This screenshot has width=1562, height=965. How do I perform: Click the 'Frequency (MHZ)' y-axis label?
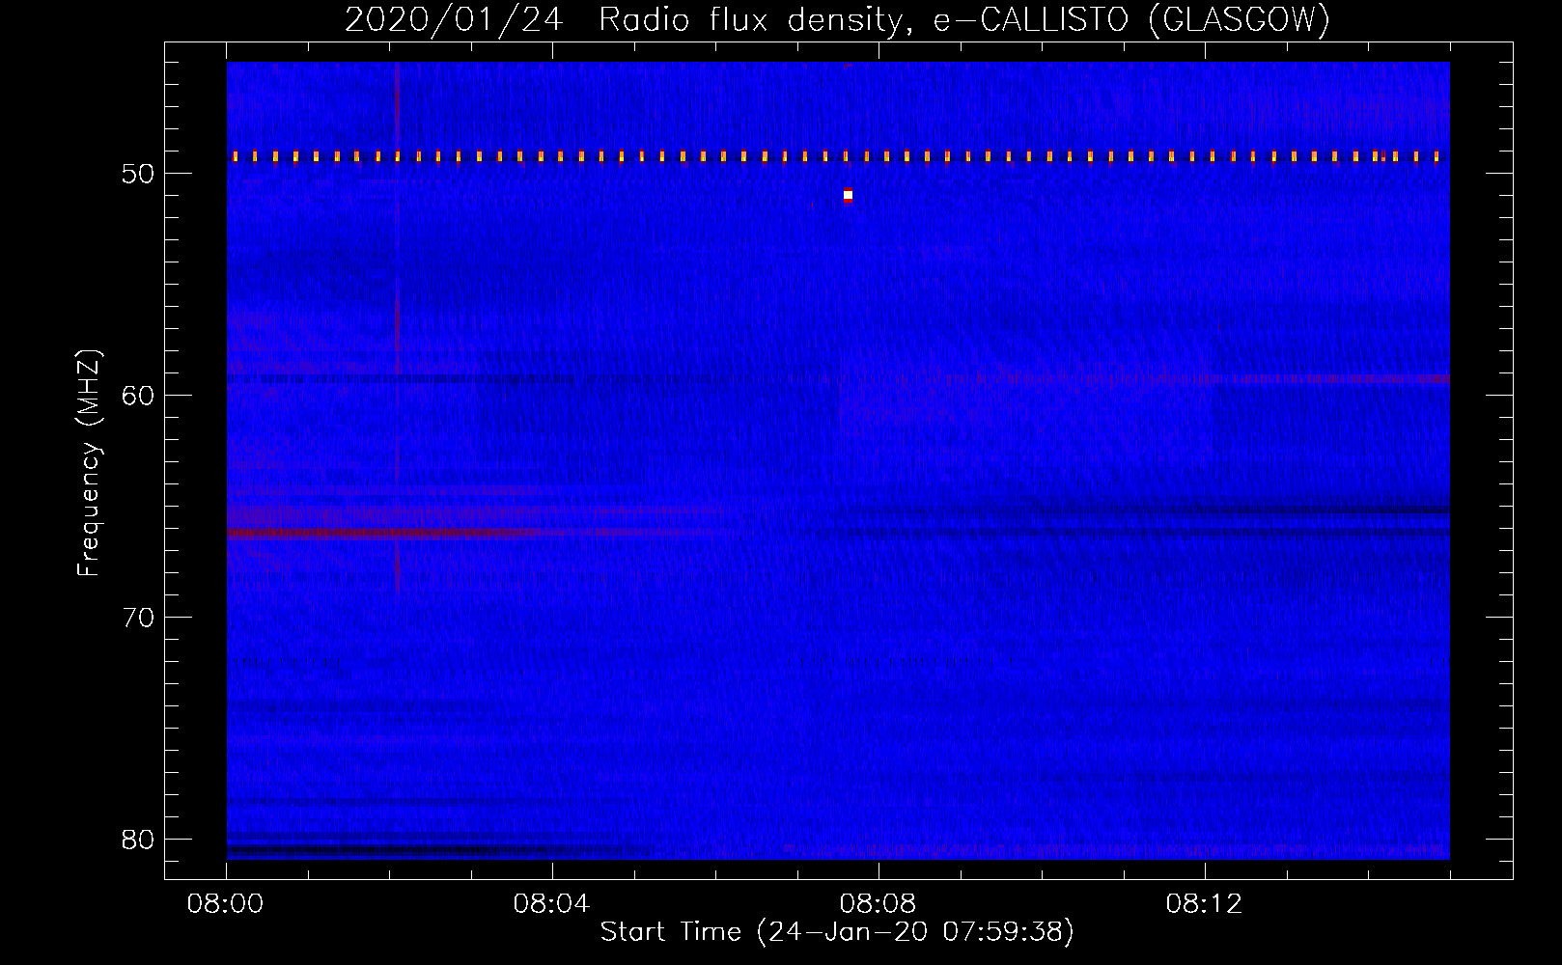[89, 462]
